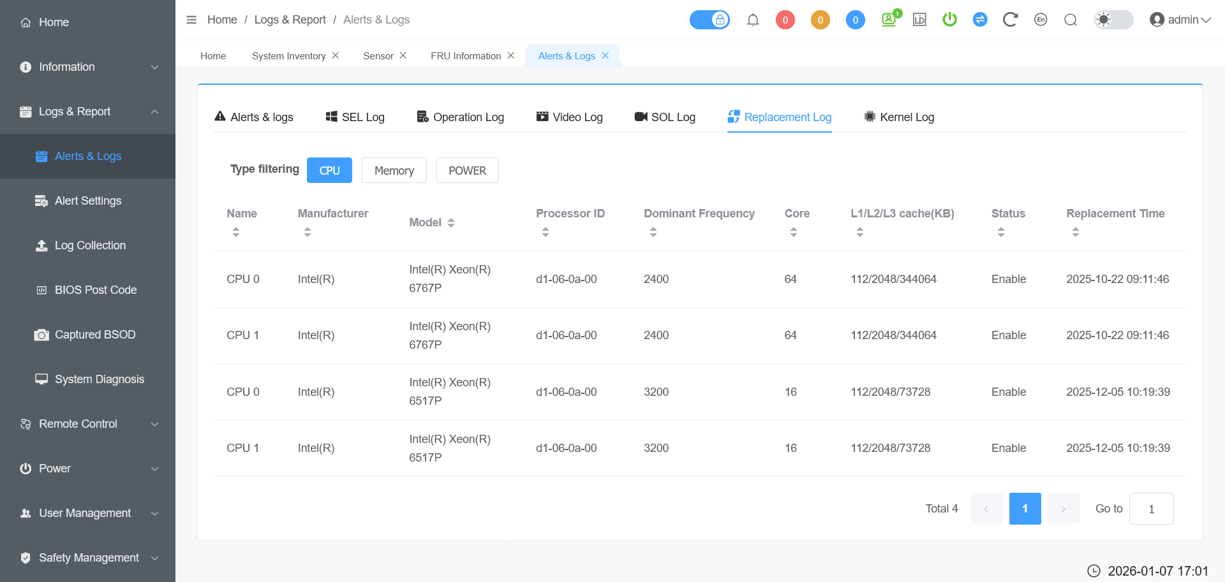The height and width of the screenshot is (582, 1225).
Task: Expand the Information sidebar menu
Action: 88,67
